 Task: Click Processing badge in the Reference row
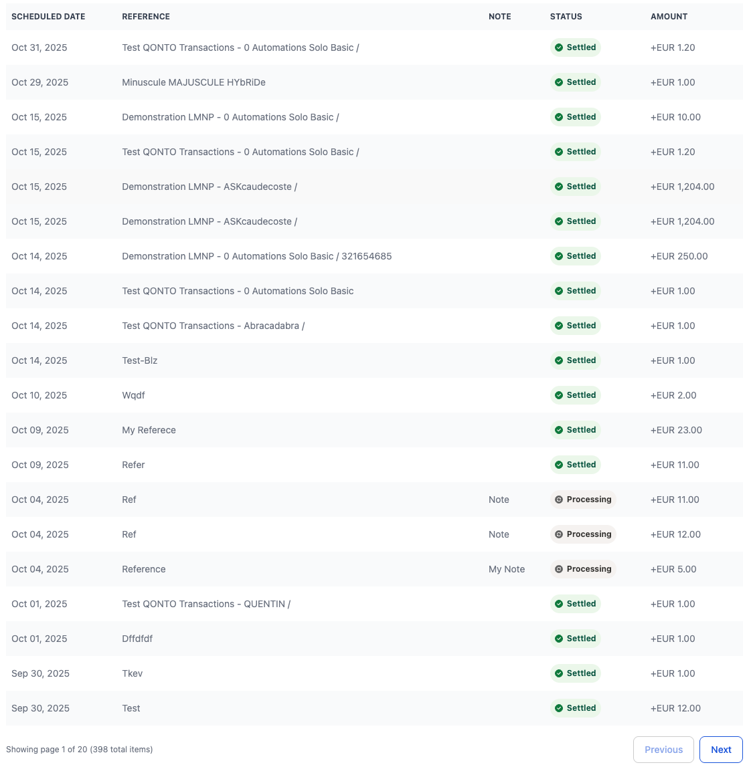tap(582, 569)
